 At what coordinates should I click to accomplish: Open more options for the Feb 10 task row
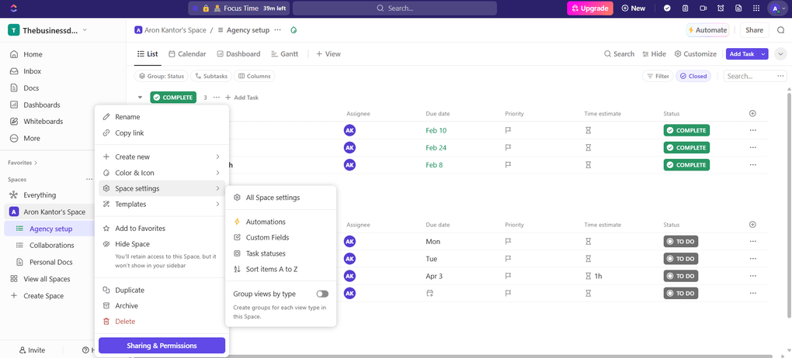pyautogui.click(x=753, y=130)
